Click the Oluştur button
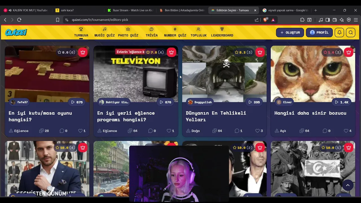This screenshot has width=361, height=203. tap(290, 32)
